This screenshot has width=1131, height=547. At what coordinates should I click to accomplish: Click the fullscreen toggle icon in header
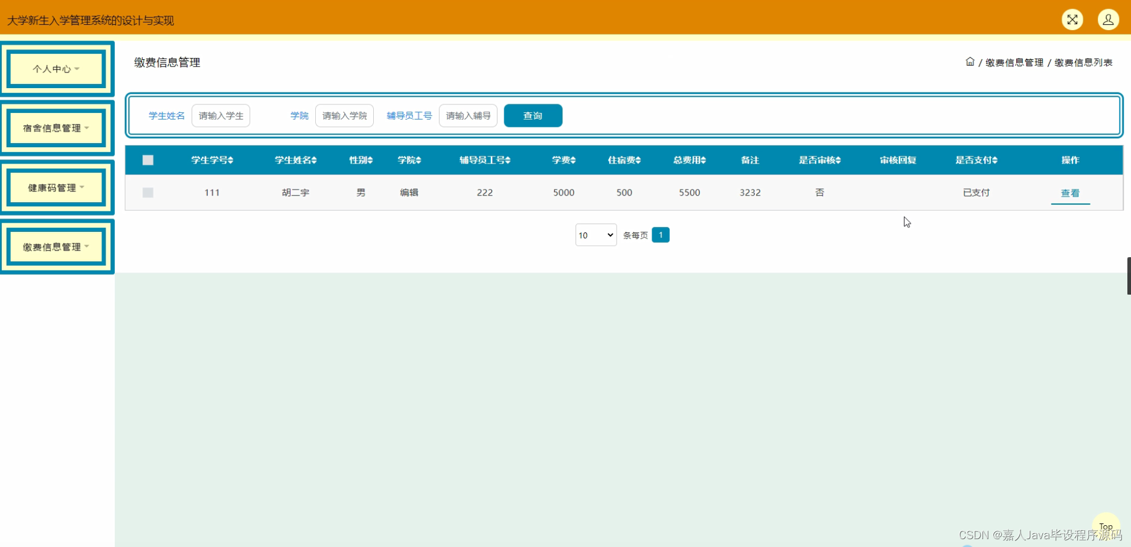coord(1072,20)
